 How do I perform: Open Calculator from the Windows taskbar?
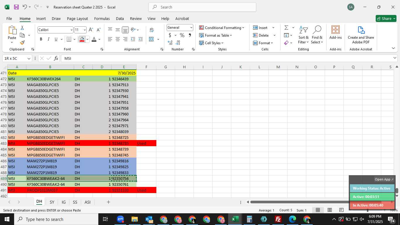click(249, 219)
